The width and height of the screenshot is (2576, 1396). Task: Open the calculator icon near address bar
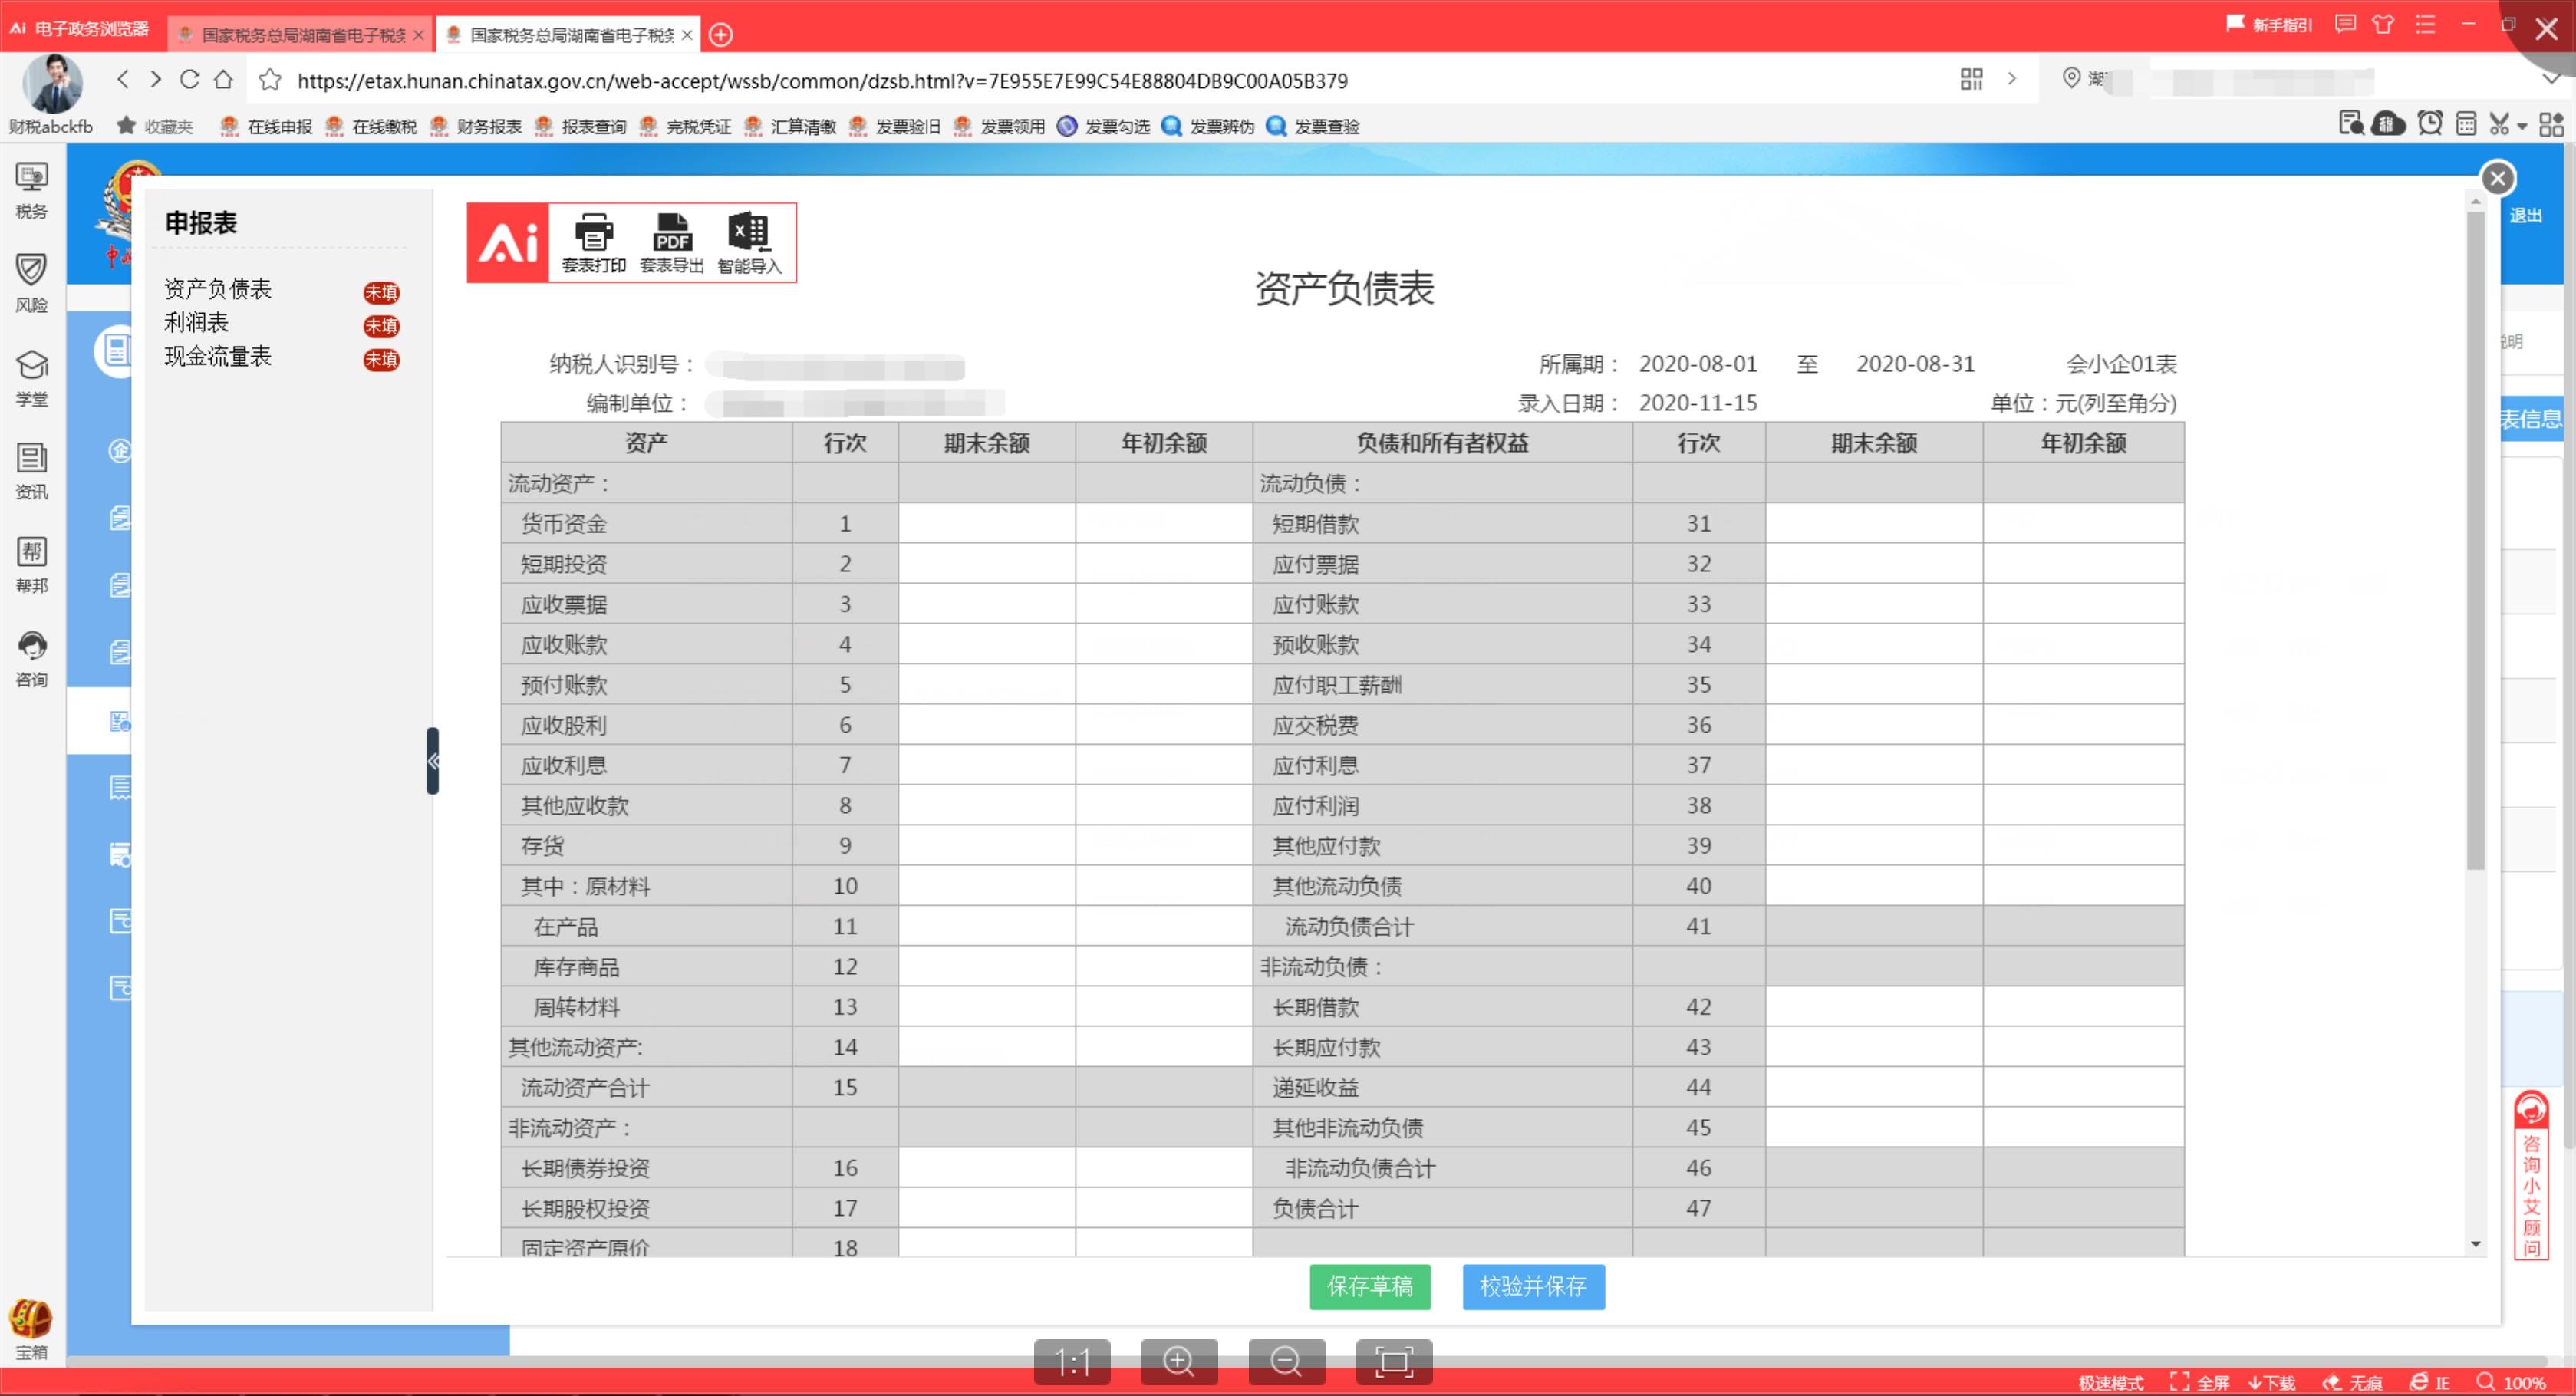pos(2466,124)
